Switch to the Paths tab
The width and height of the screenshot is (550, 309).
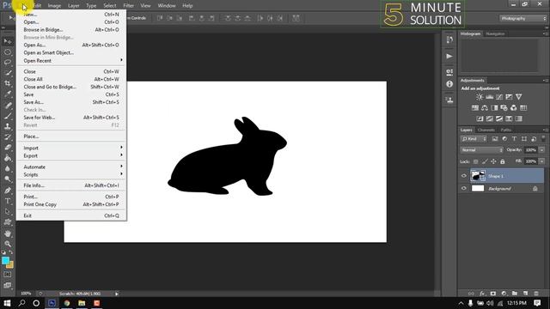point(506,130)
